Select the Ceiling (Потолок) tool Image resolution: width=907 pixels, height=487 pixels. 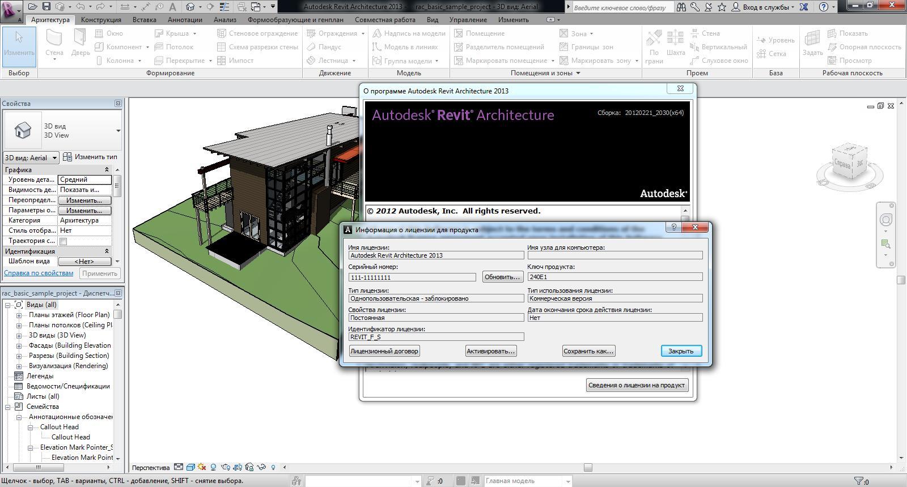(174, 47)
